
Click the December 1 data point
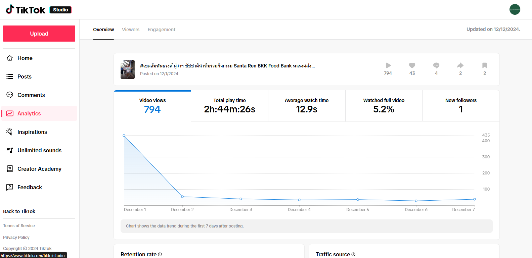click(124, 136)
